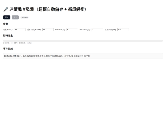Focus the Post-Roll seconds input field

click(97, 30)
